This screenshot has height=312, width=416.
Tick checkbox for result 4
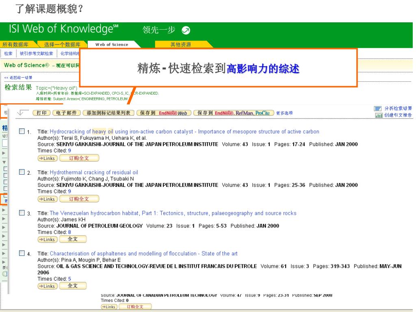22,253
